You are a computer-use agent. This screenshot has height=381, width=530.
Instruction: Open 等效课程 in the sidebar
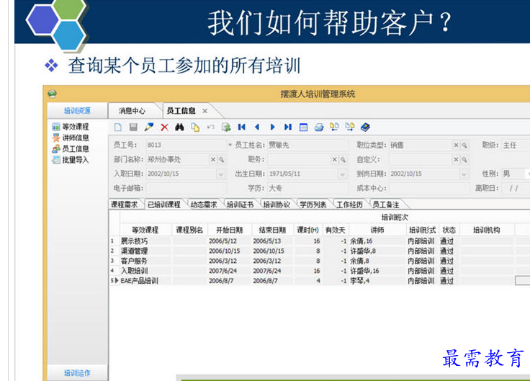tap(71, 127)
